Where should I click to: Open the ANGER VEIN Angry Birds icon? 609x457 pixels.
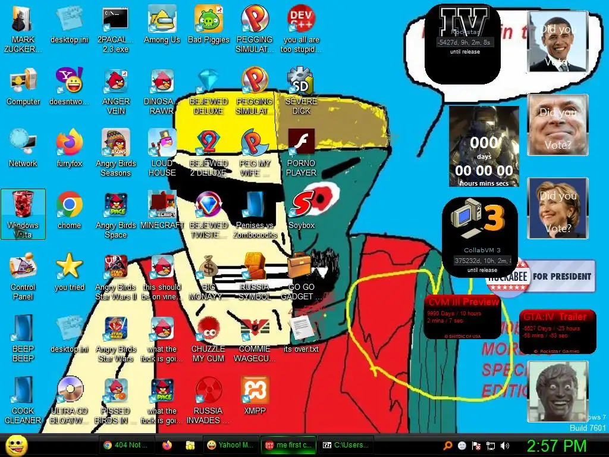[116, 91]
